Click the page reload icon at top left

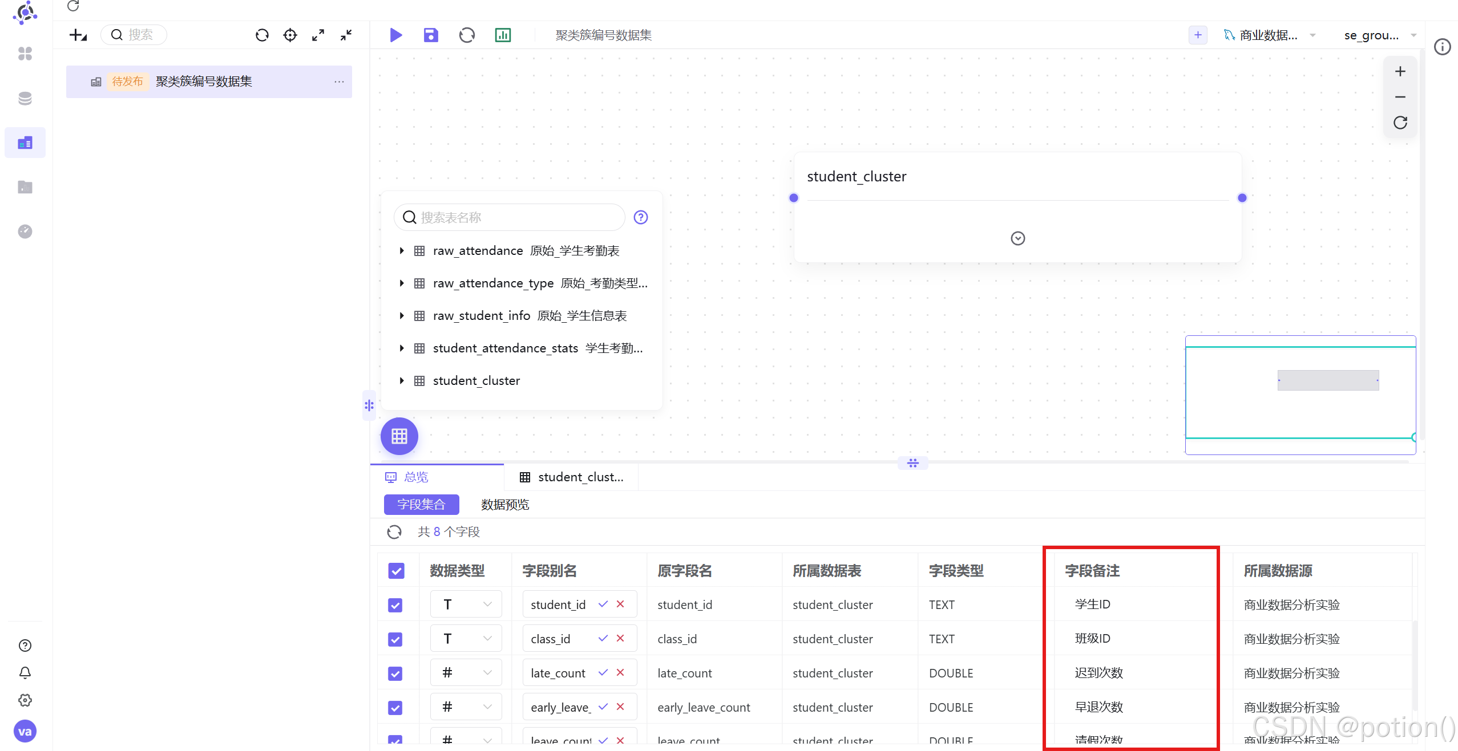pyautogui.click(x=73, y=6)
